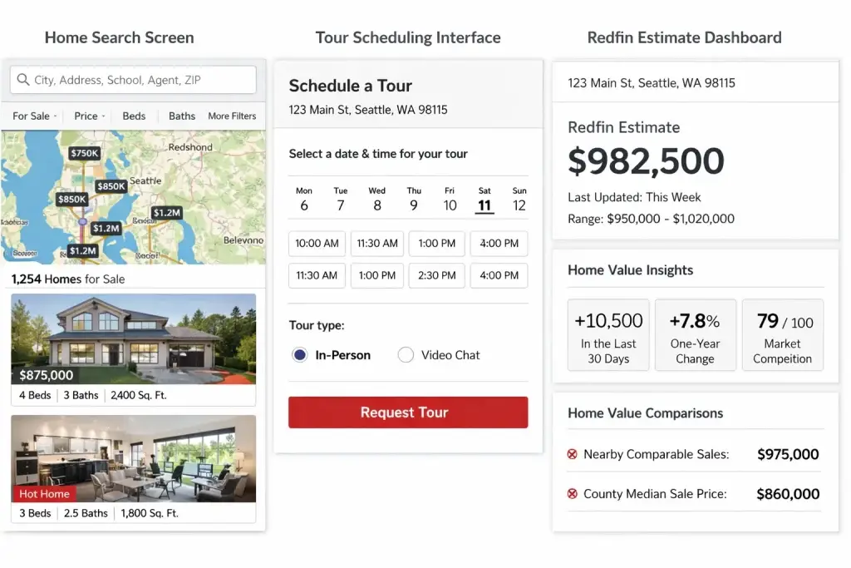
Task: Pick Tue 7 as tour date
Action: [x=340, y=200]
